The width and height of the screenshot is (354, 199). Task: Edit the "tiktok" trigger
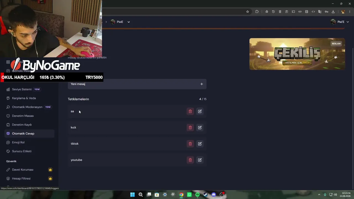(x=200, y=144)
